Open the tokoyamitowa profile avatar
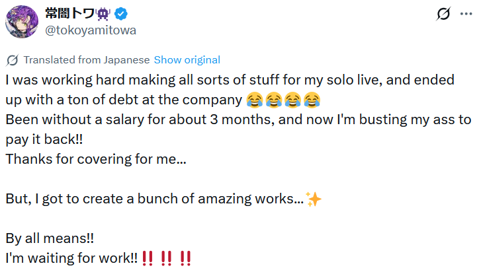 (x=22, y=22)
